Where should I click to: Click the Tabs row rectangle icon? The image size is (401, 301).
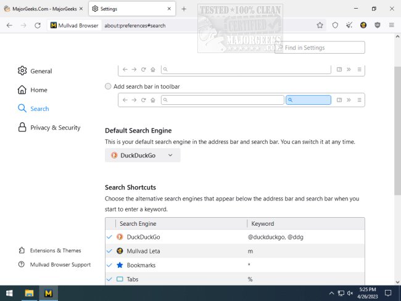(120, 279)
